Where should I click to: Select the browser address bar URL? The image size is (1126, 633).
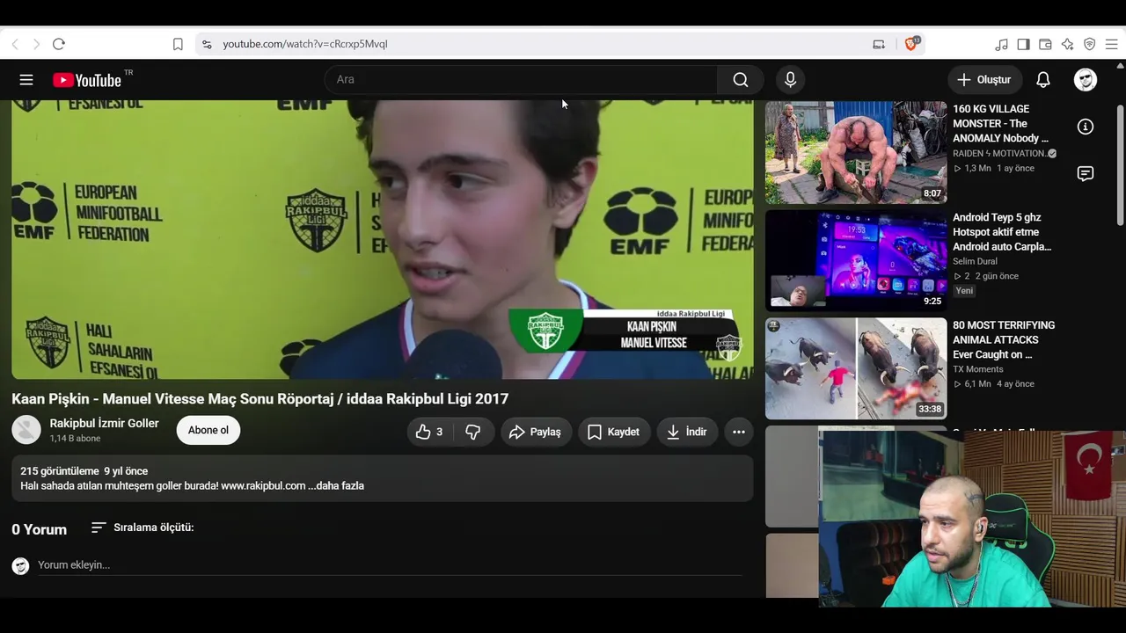pyautogui.click(x=305, y=44)
